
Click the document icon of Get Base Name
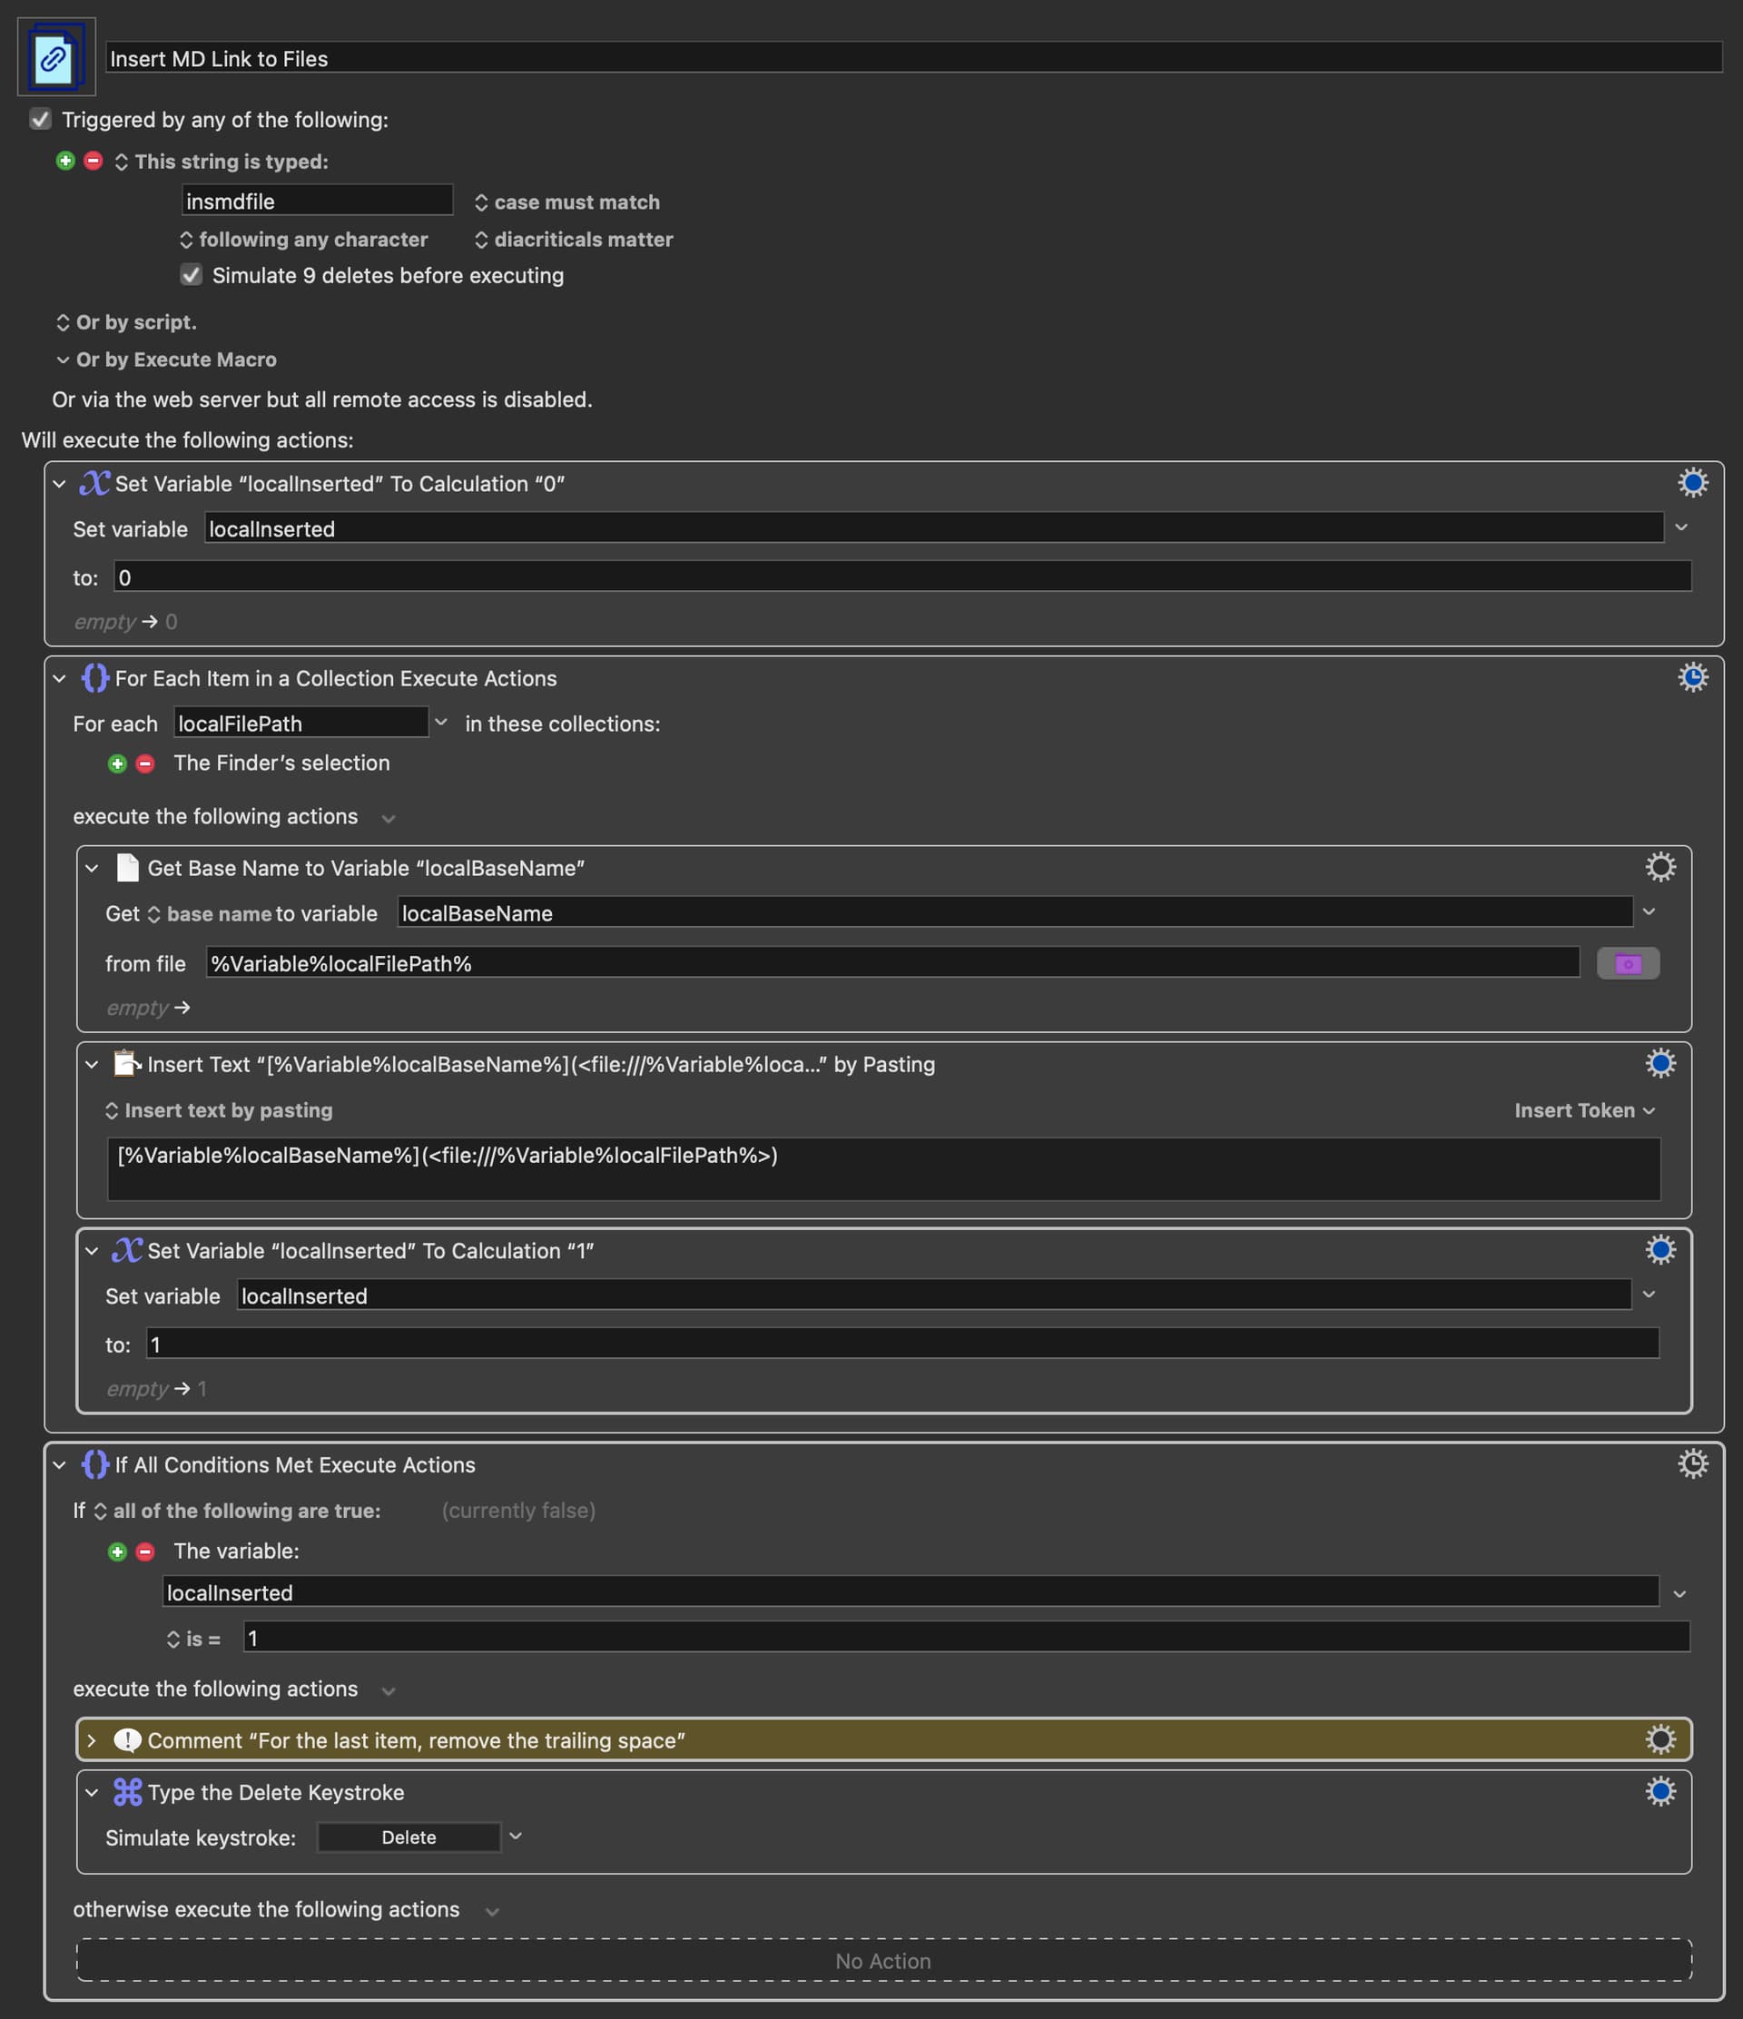click(128, 868)
